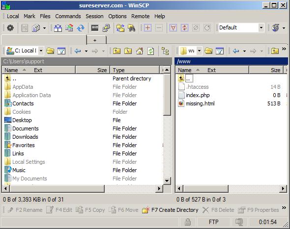Click the Open in PuTTY icon
Viewport: 290px width, 229px height.
106,28
